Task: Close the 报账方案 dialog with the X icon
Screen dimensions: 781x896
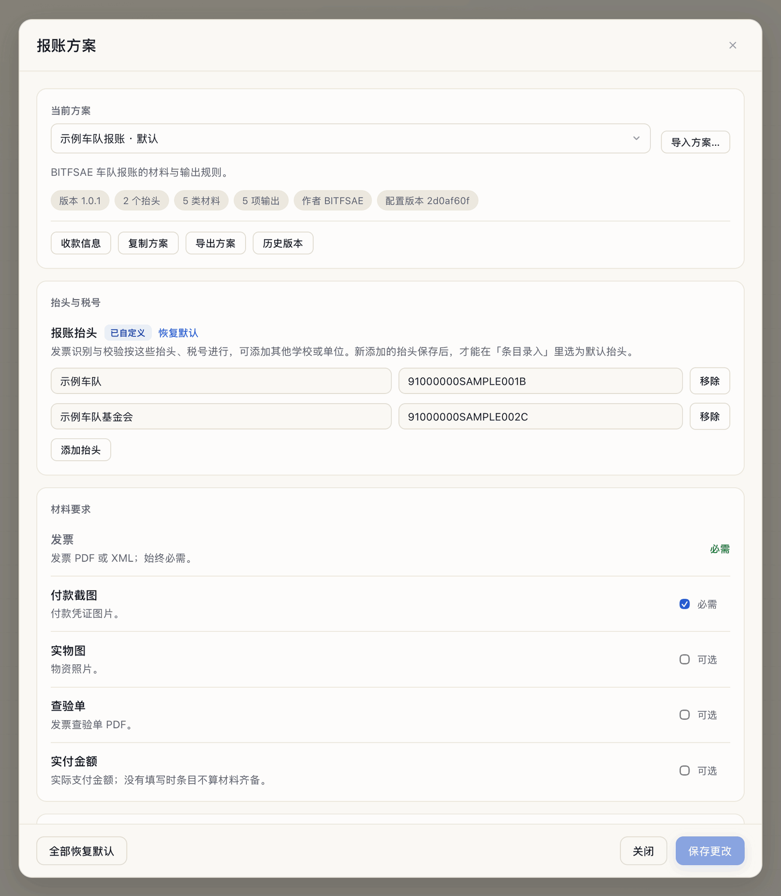Action: (x=732, y=45)
